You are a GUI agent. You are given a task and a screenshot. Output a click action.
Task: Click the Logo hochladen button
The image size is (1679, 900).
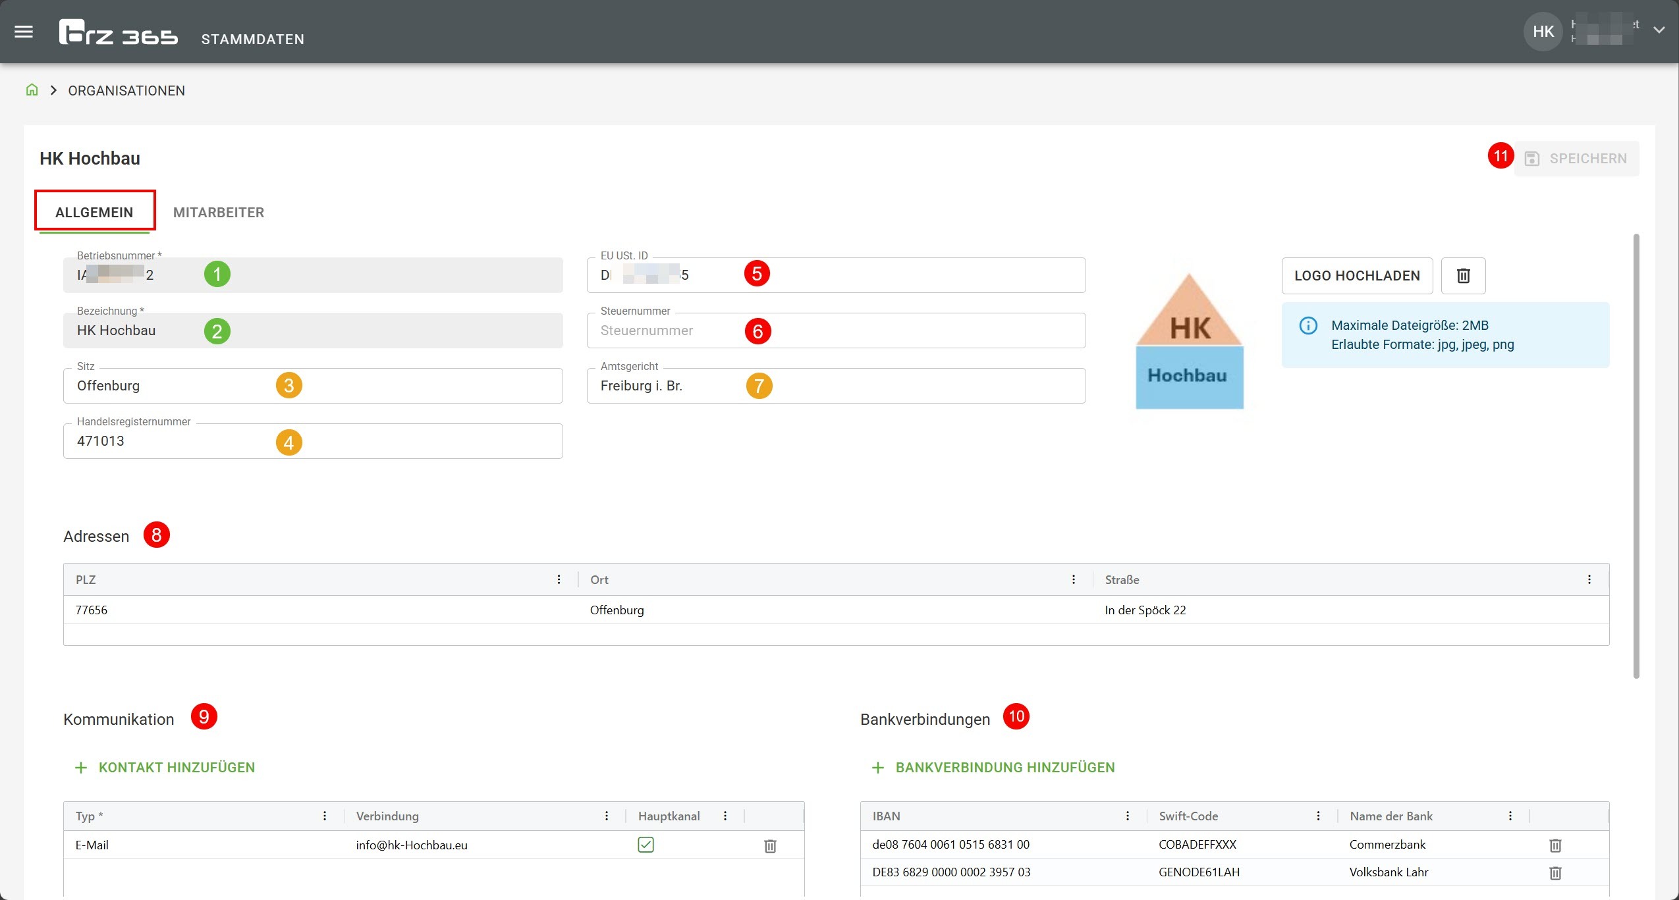1357,276
